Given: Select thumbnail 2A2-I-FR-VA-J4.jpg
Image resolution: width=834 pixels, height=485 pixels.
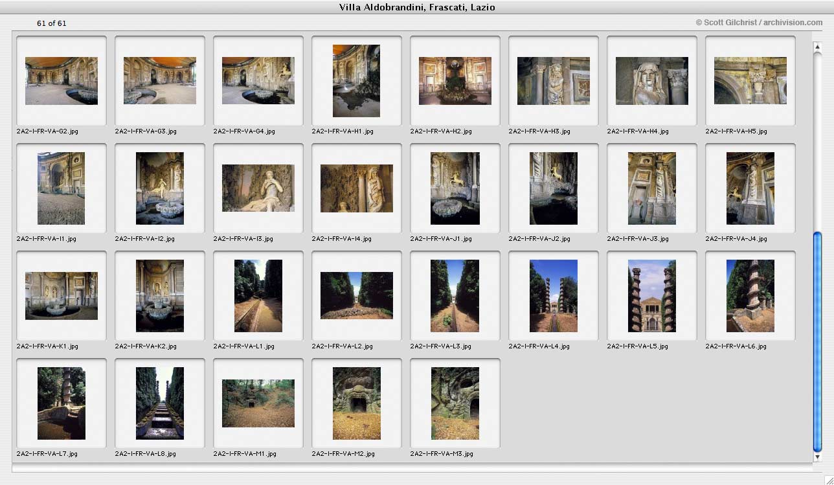Looking at the screenshot, I should pyautogui.click(x=750, y=188).
